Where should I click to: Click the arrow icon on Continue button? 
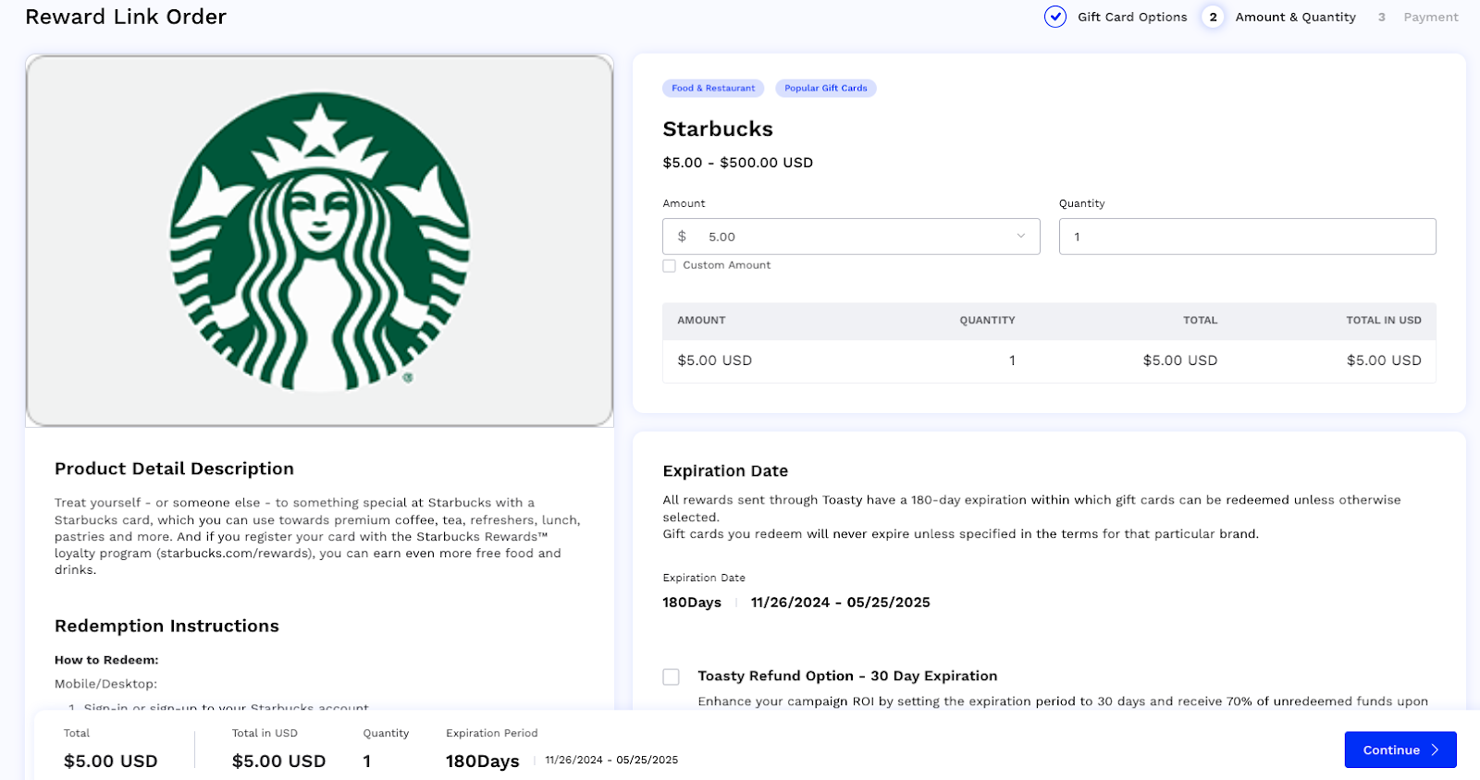[1436, 750]
